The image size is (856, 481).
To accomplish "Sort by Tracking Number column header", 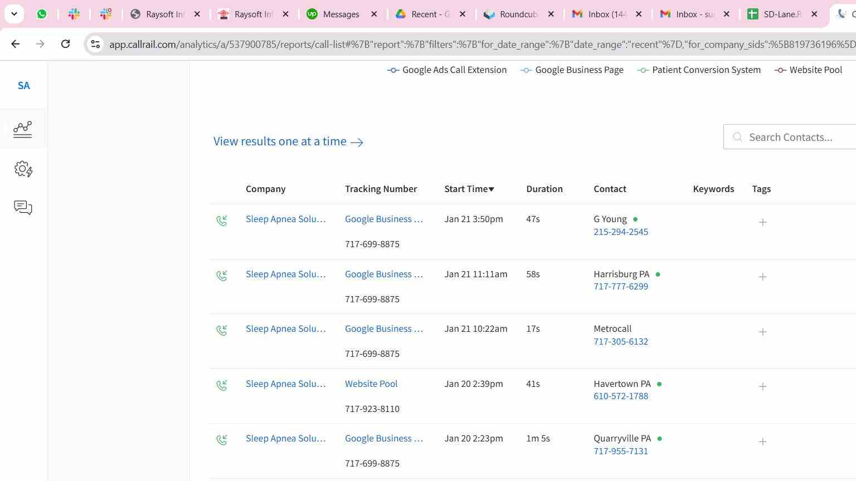I will 381,189.
